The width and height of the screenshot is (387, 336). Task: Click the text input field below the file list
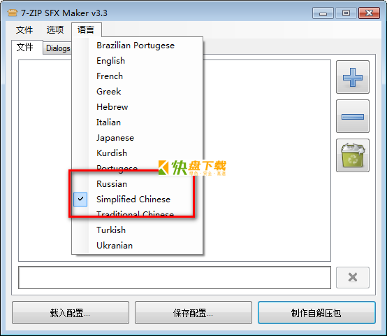click(x=175, y=277)
